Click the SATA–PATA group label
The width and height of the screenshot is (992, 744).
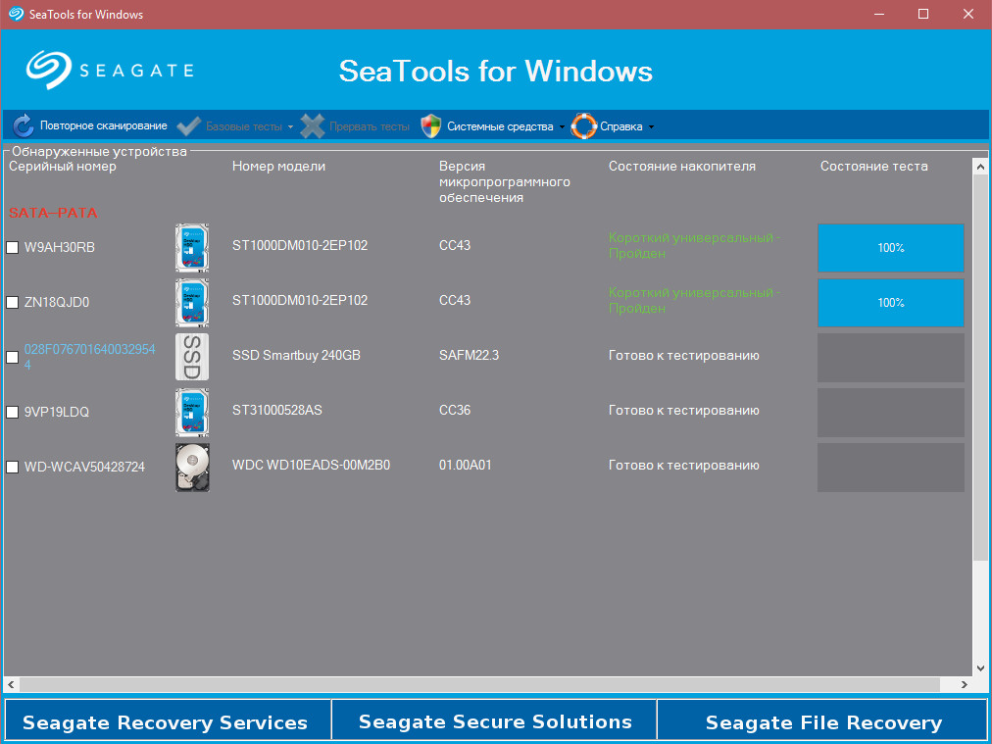click(53, 213)
